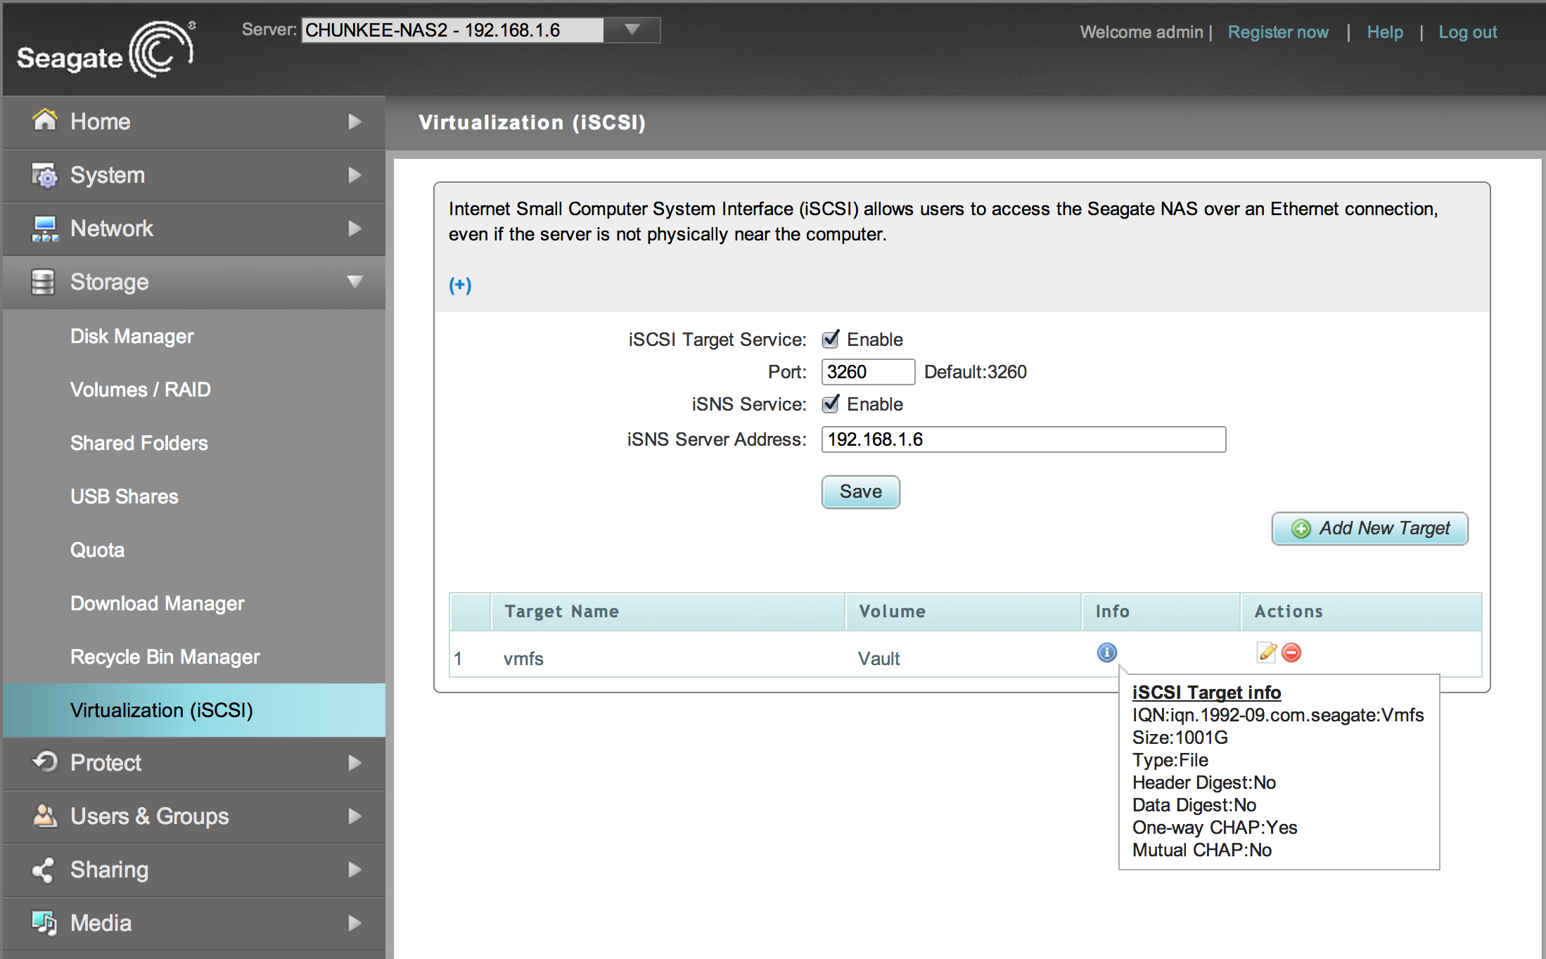This screenshot has width=1546, height=959.
Task: Click the Home house icon in sidebar
Action: coord(44,121)
